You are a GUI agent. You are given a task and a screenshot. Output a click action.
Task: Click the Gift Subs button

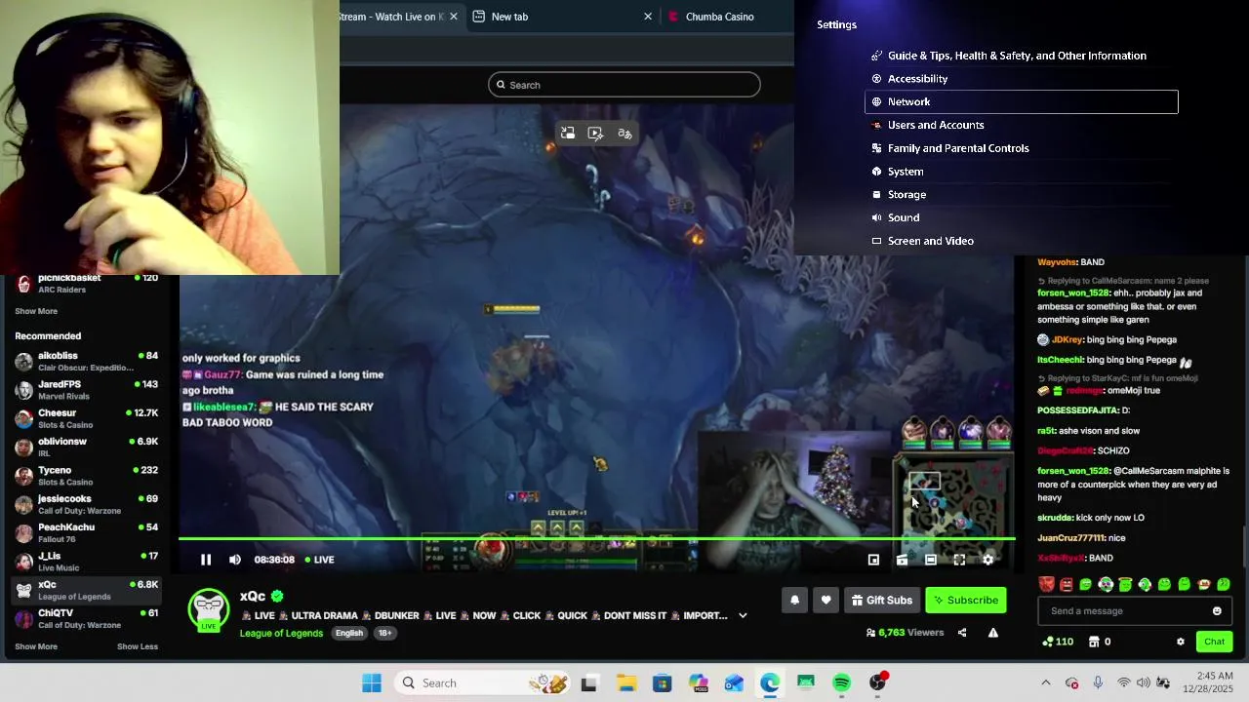coord(882,601)
